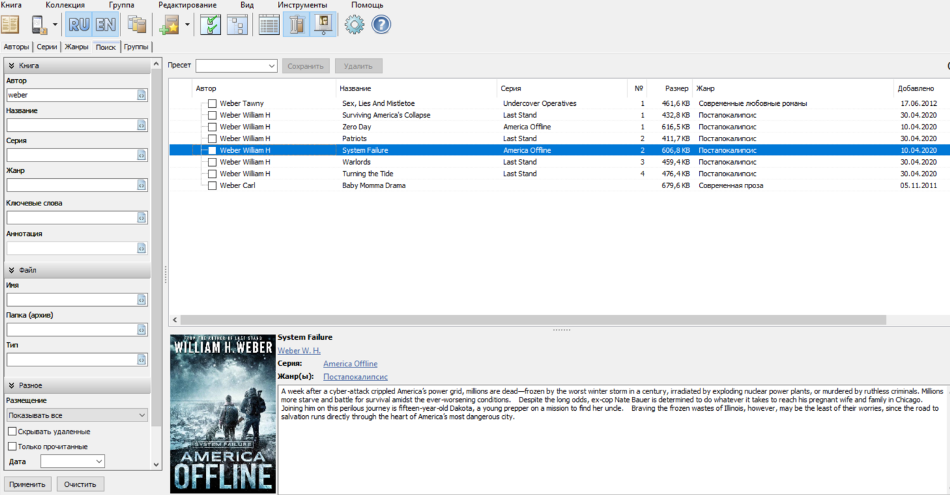Click the Применить button
This screenshot has width=950, height=495.
(x=27, y=484)
